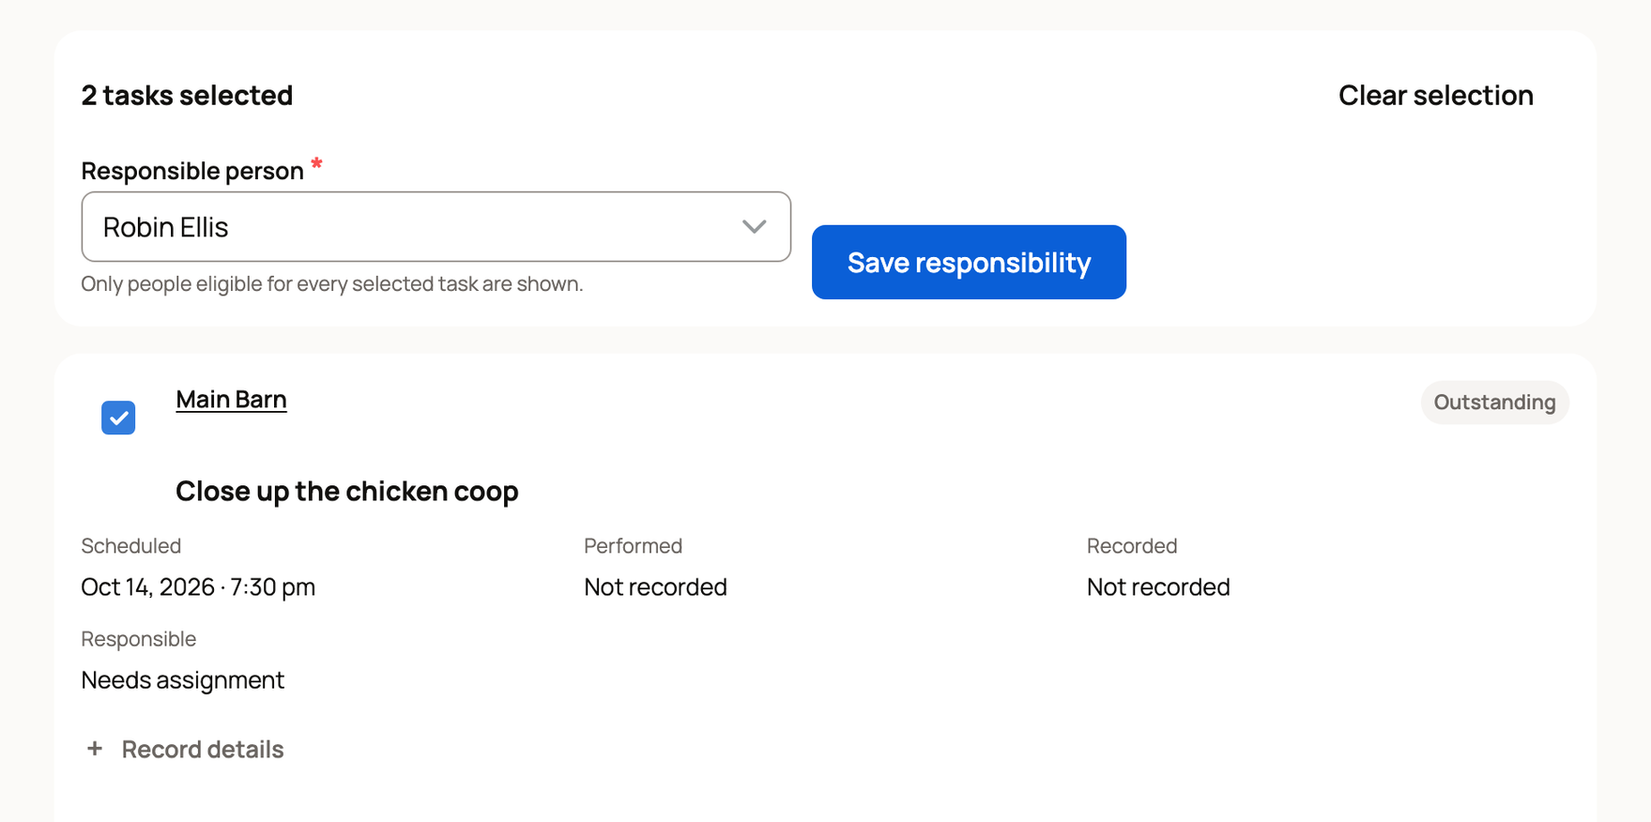Click the 'Responsible' label above Needs assignment

139,639
